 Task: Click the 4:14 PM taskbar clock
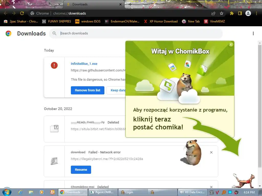point(249,192)
